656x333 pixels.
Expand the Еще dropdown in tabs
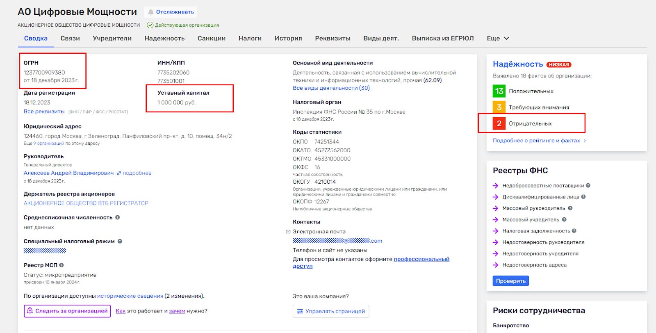pos(498,38)
